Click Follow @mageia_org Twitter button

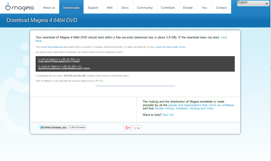pos(53,127)
